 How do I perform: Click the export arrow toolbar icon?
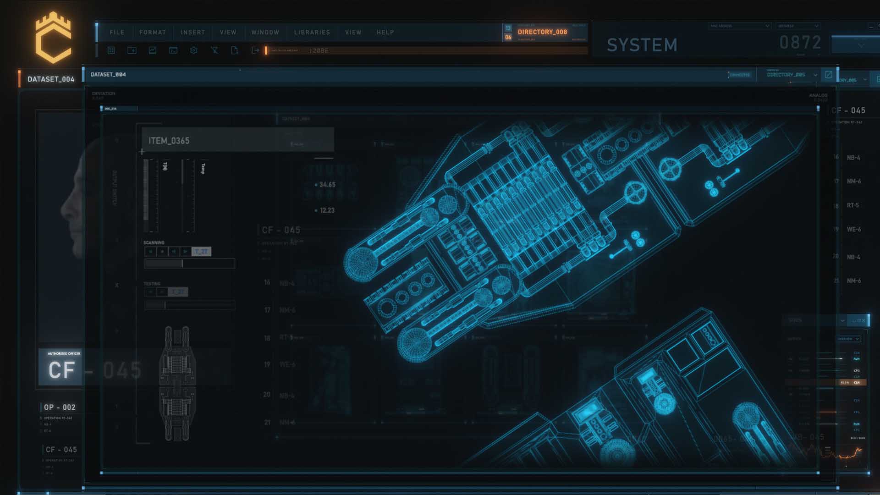point(255,50)
